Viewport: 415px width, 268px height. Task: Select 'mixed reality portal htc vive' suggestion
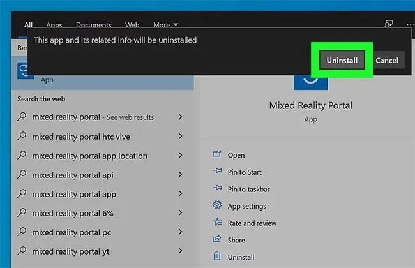point(81,137)
